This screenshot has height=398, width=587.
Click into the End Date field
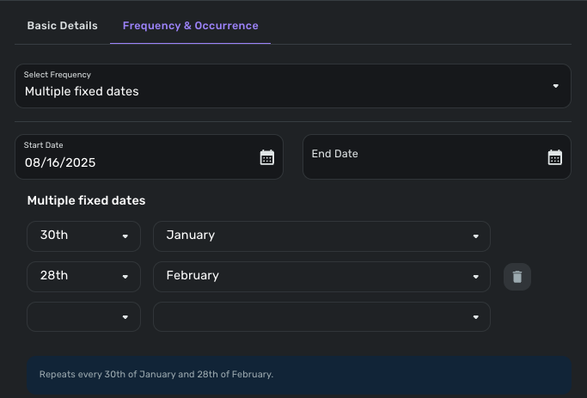click(x=421, y=157)
